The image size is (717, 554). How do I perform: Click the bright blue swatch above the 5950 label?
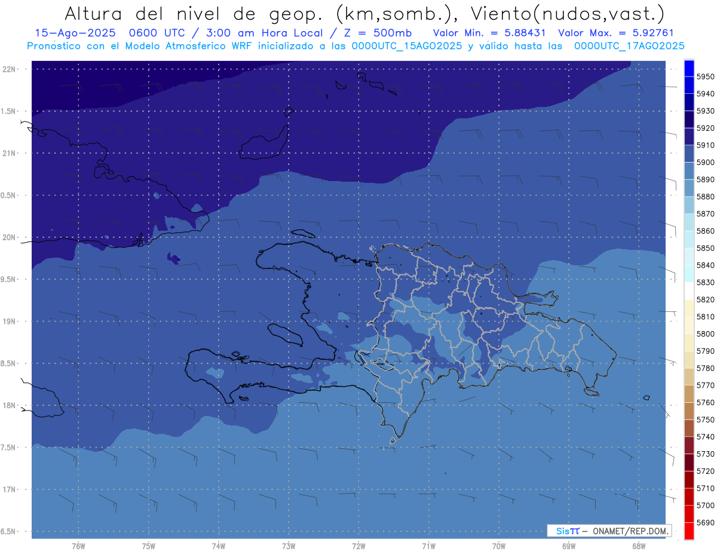[689, 68]
